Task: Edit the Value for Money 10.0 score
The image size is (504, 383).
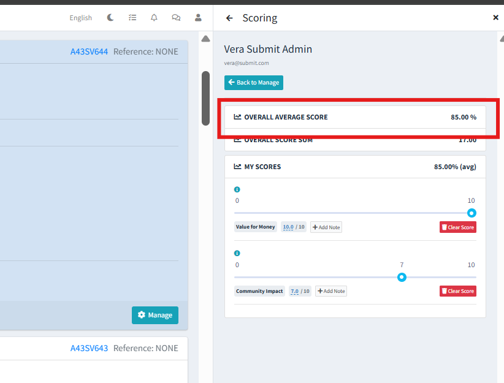Action: pos(288,227)
